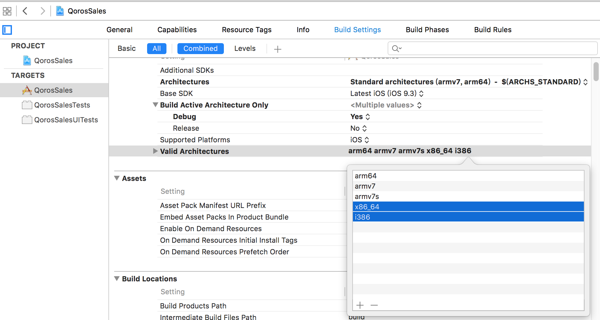Open the Build Phases tab

[x=427, y=30]
